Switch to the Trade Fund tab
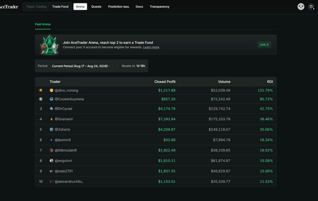The height and width of the screenshot is (201, 318). tap(60, 7)
